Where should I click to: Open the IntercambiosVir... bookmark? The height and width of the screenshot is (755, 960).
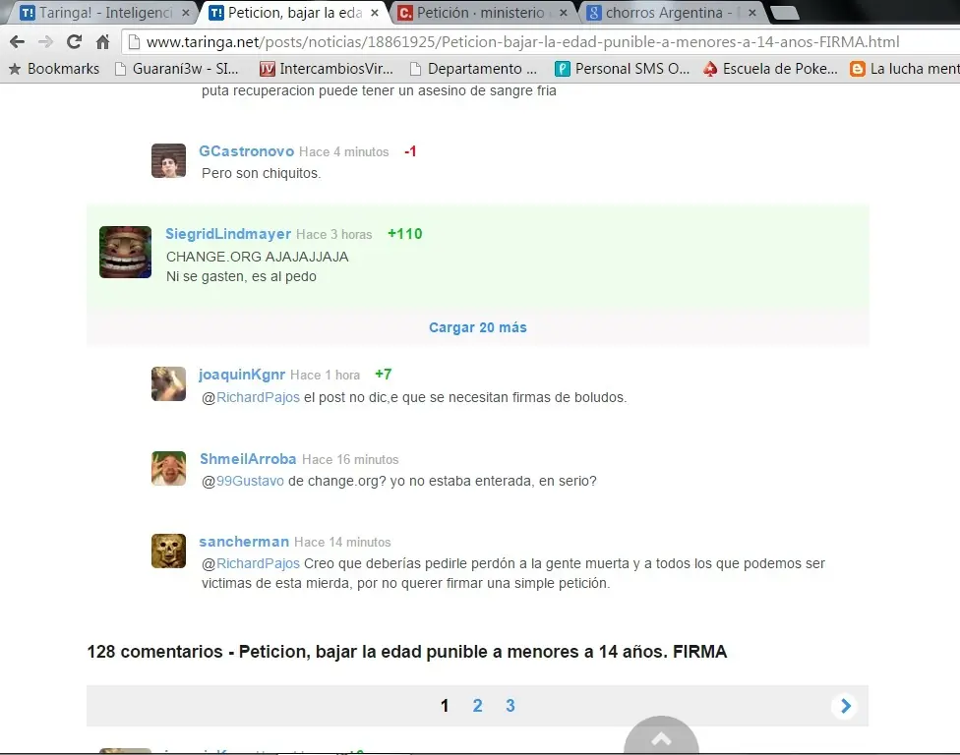tap(327, 69)
